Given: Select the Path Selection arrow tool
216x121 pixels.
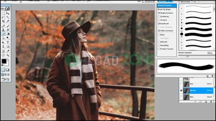Looking at the screenshot, I should point(3,42).
